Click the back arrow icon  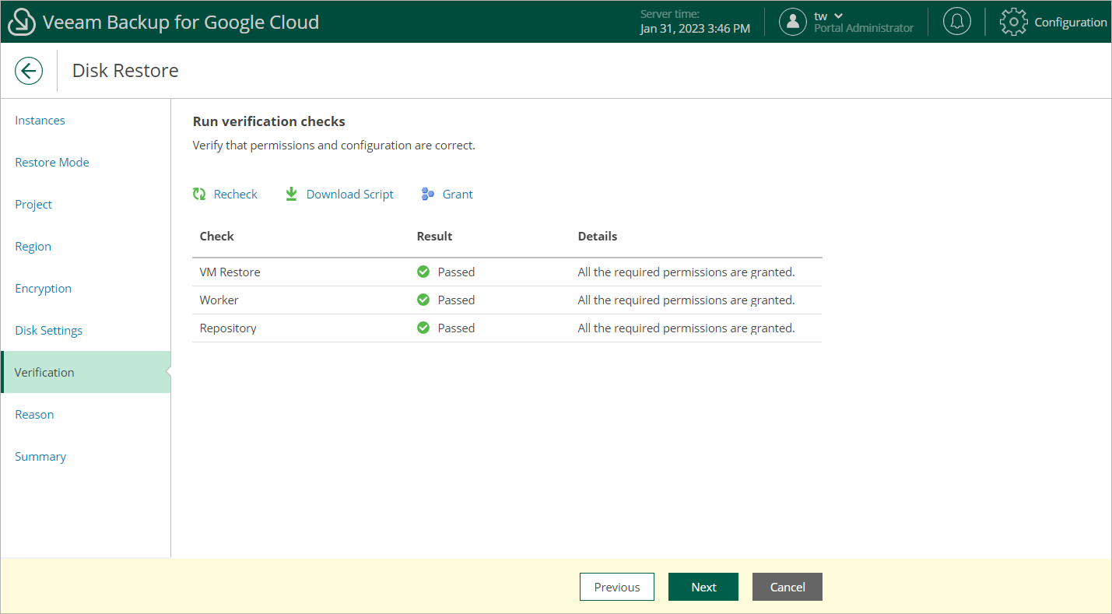pos(29,71)
